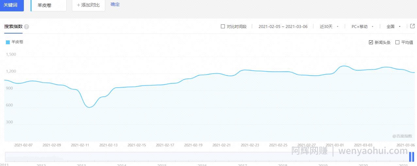This screenshot has height=166, width=417.
Task: Click the blue timeline range handle
Action: tap(411, 157)
